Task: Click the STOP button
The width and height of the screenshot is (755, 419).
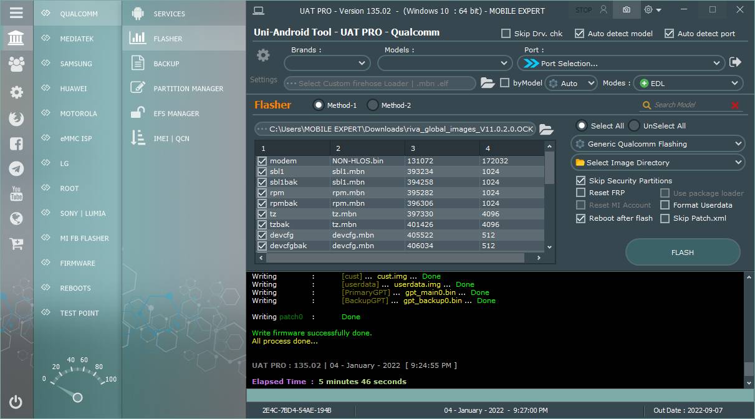Action: click(584, 10)
